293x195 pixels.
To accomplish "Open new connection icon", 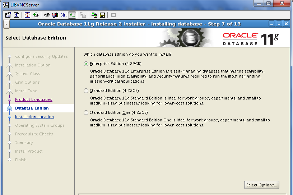I will pos(94,15).
